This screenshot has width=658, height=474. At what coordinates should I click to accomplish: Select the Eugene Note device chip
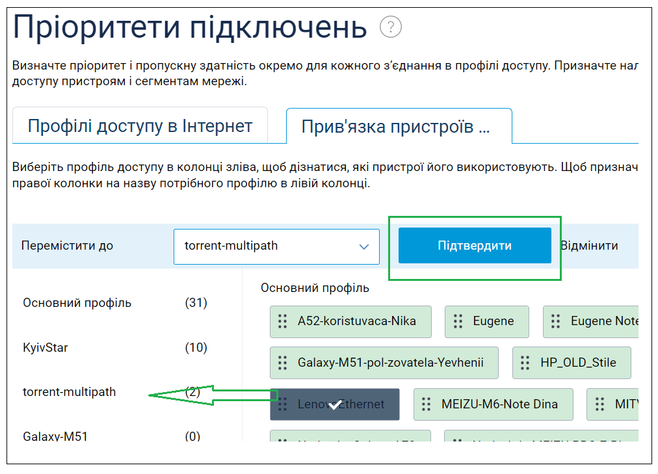(x=591, y=322)
